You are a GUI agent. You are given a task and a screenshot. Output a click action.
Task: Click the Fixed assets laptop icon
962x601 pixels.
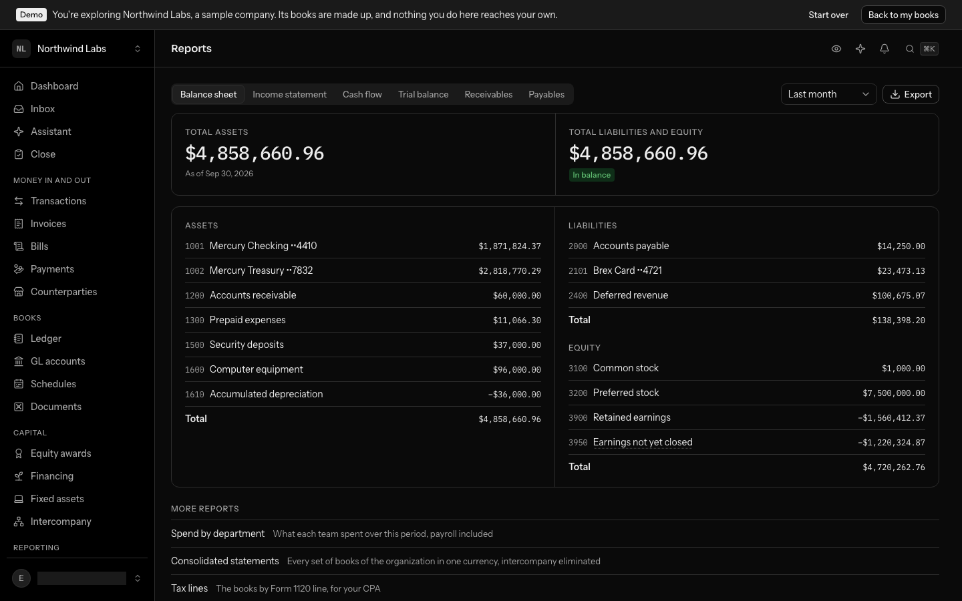(x=19, y=499)
